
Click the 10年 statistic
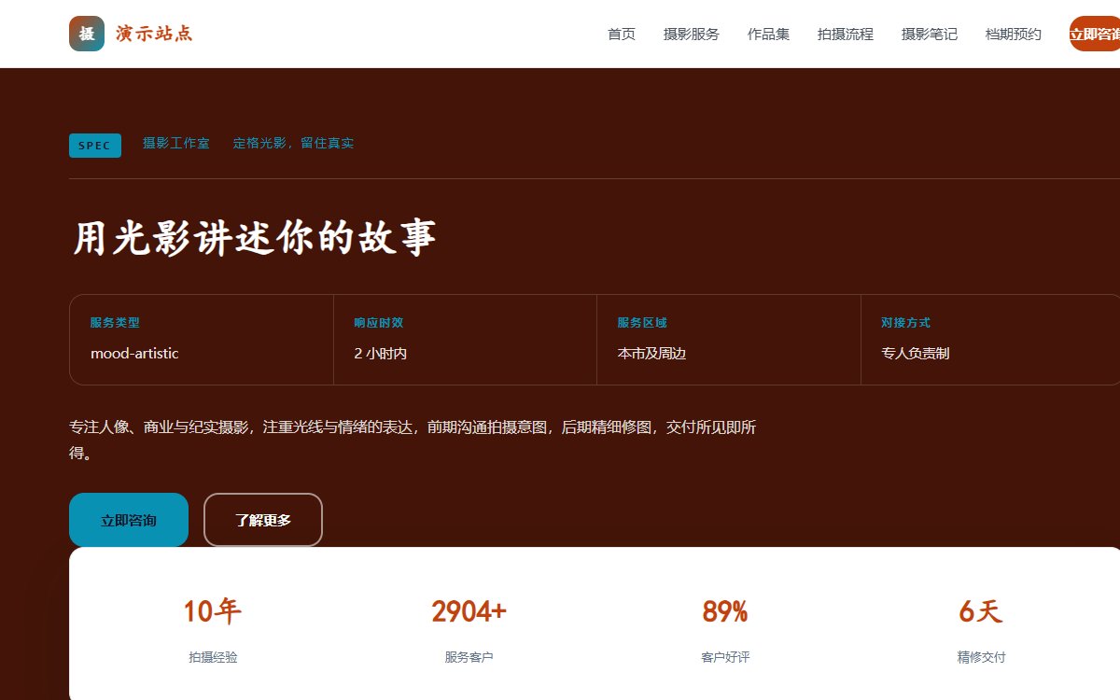pyautogui.click(x=213, y=611)
